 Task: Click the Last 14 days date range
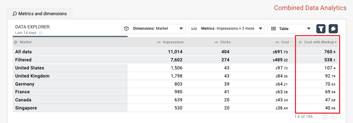pyautogui.click(x=26, y=33)
